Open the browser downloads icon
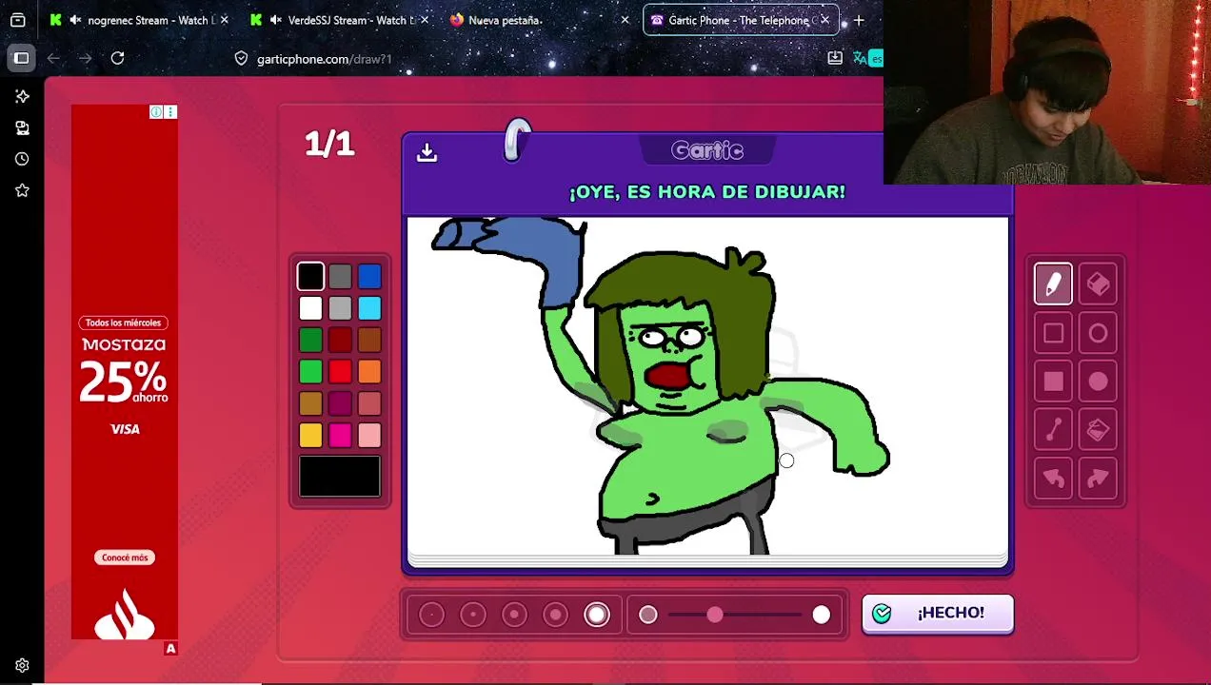This screenshot has width=1211, height=685. 835,58
